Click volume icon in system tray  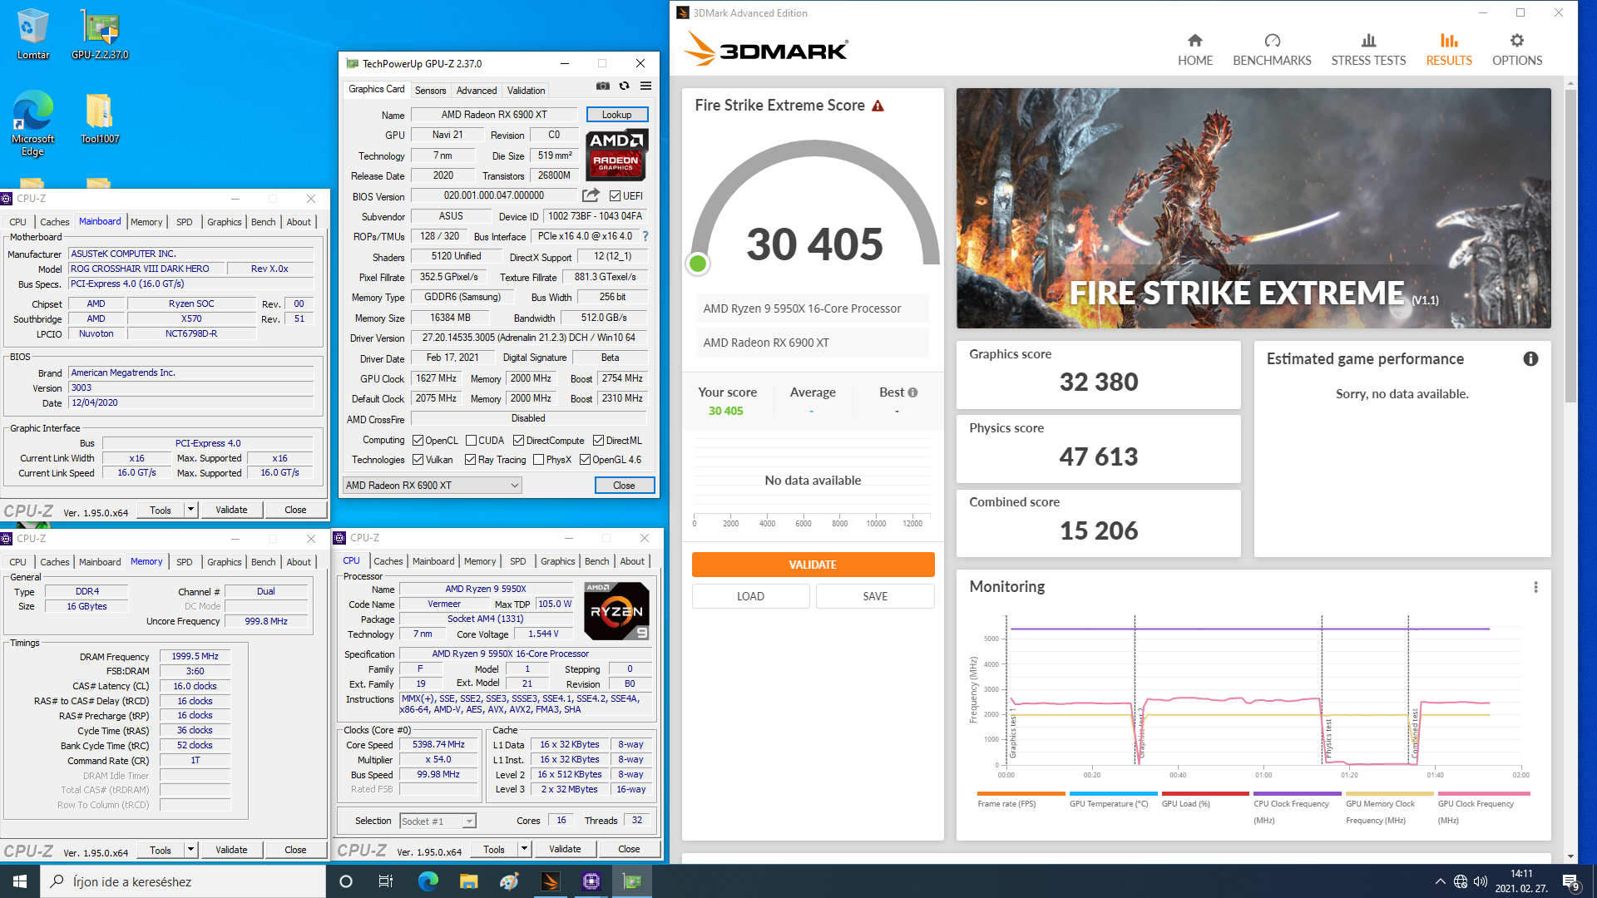pyautogui.click(x=1480, y=881)
